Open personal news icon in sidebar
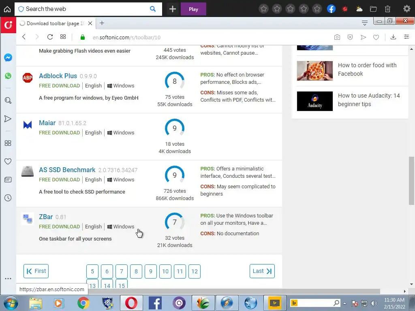Viewport: 415px width, 311px height. (8, 180)
